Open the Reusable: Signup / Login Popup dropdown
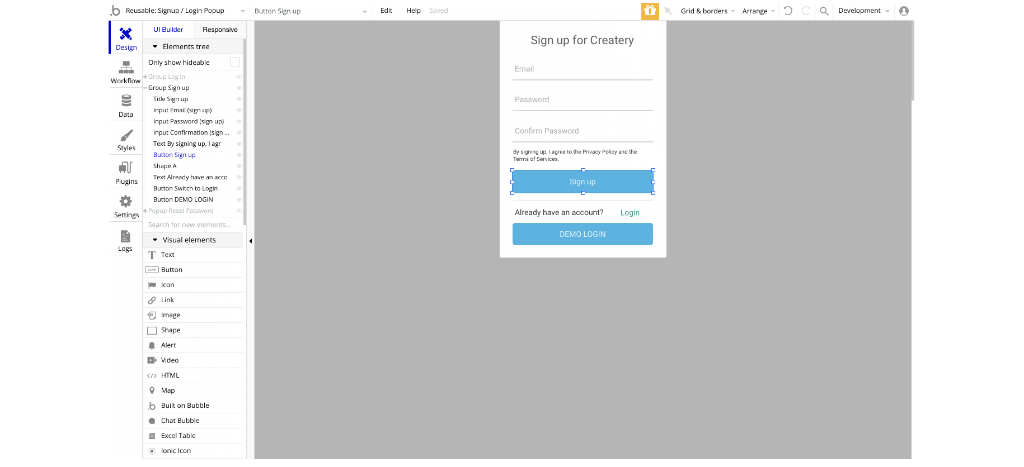This screenshot has width=1024, height=467. pyautogui.click(x=185, y=11)
